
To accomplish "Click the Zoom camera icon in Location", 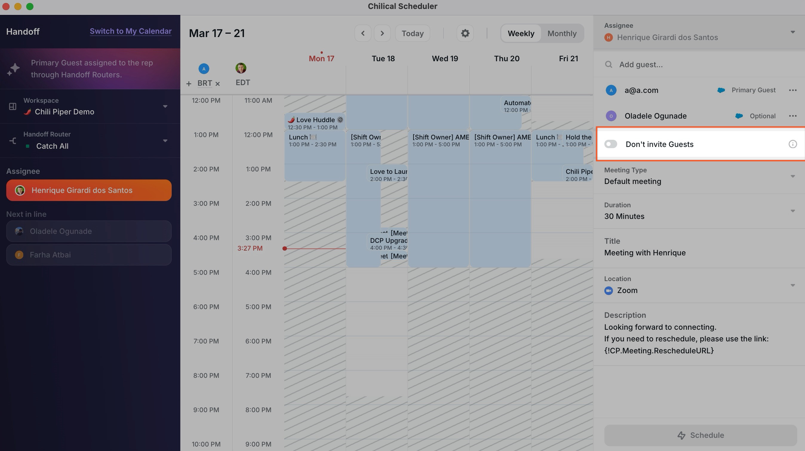I will click(x=609, y=291).
